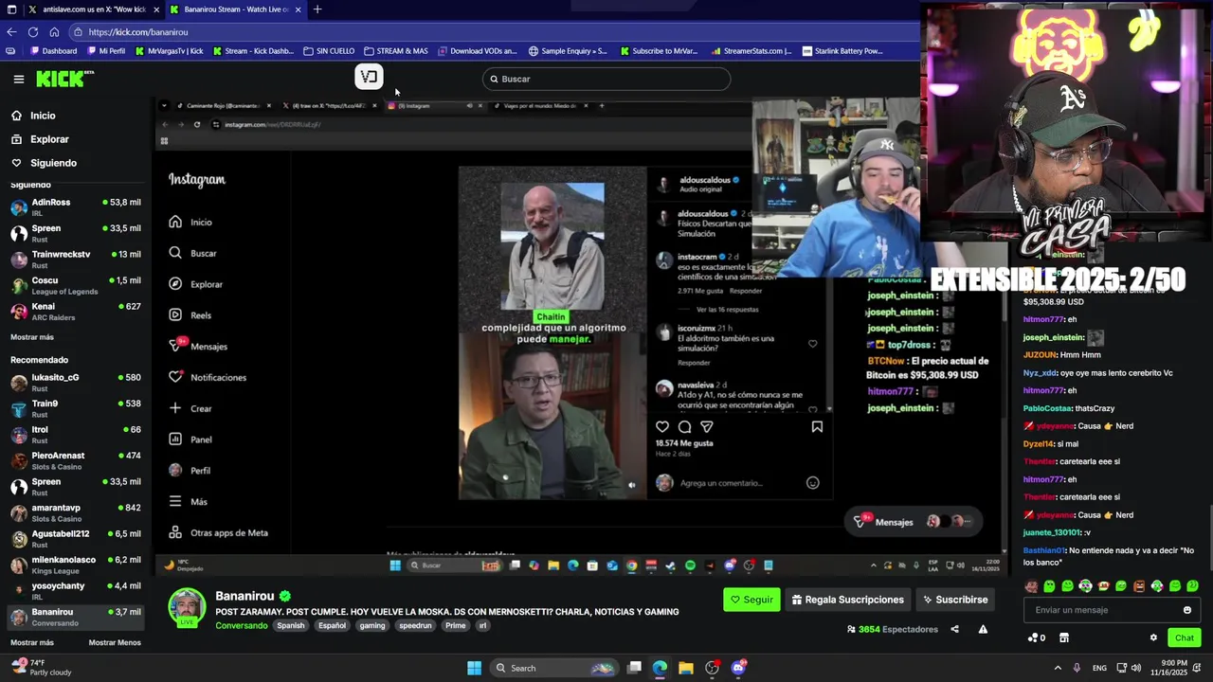Click the Suscribirse button

pyautogui.click(x=955, y=600)
